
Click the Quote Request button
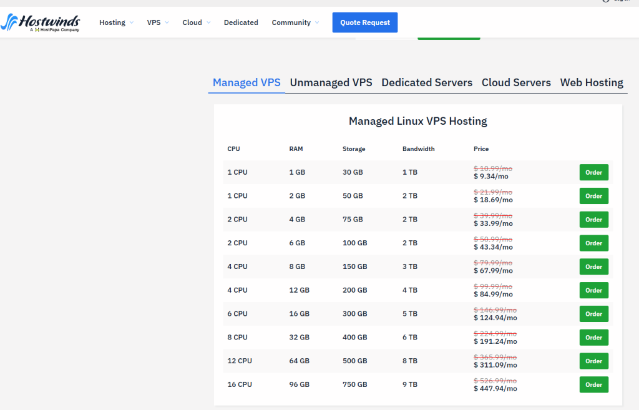(x=364, y=22)
